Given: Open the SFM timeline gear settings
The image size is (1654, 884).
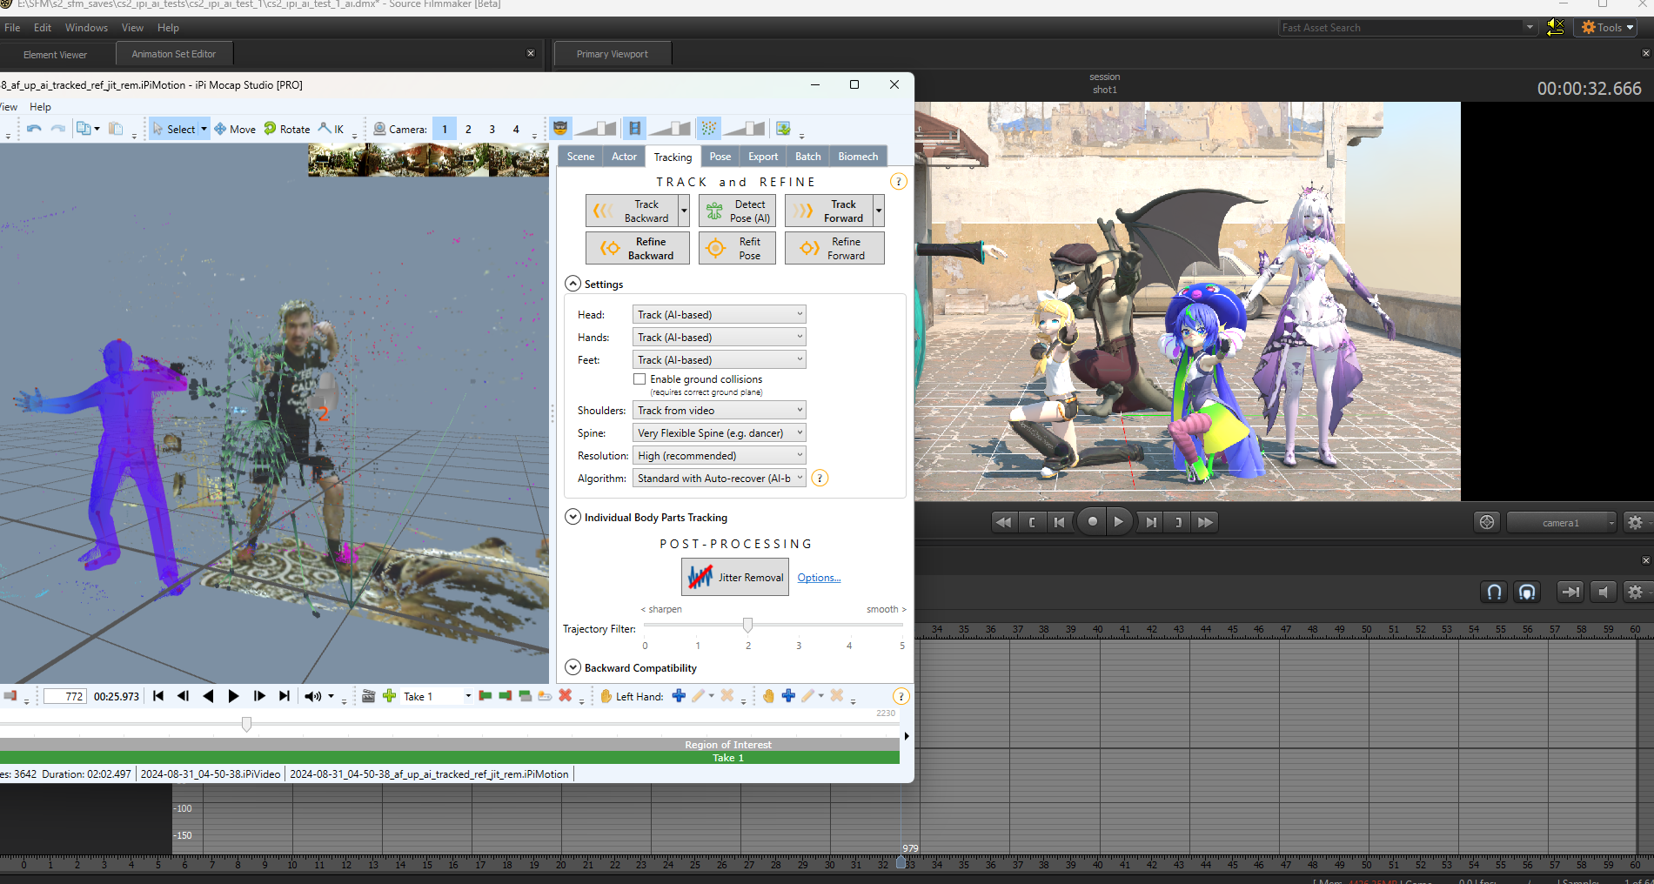Looking at the screenshot, I should click(x=1636, y=593).
